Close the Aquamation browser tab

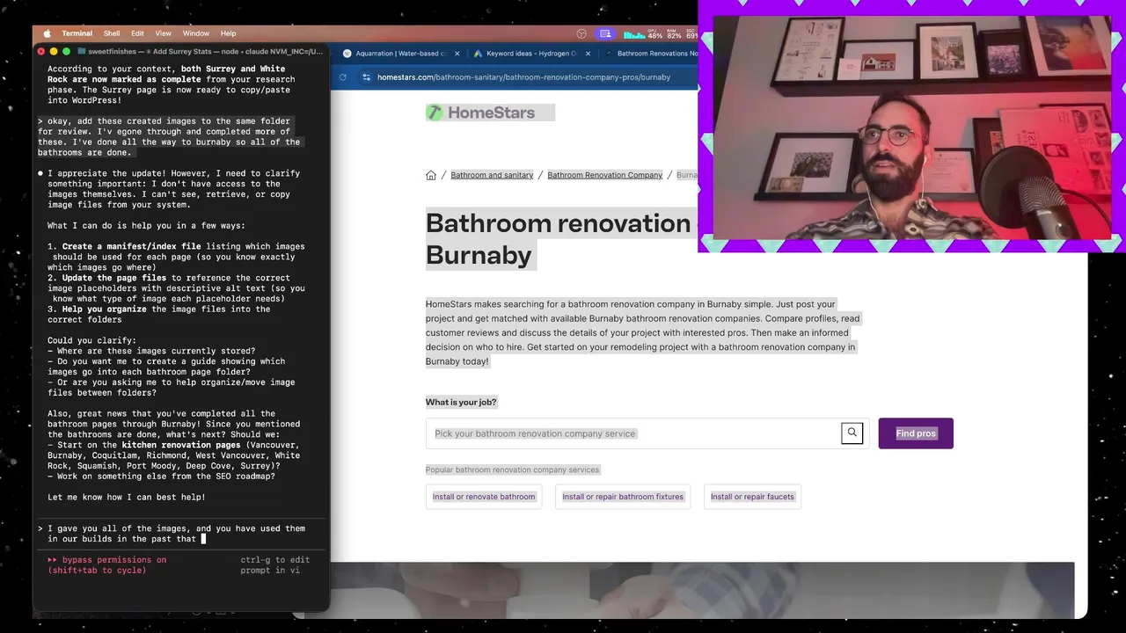(457, 54)
